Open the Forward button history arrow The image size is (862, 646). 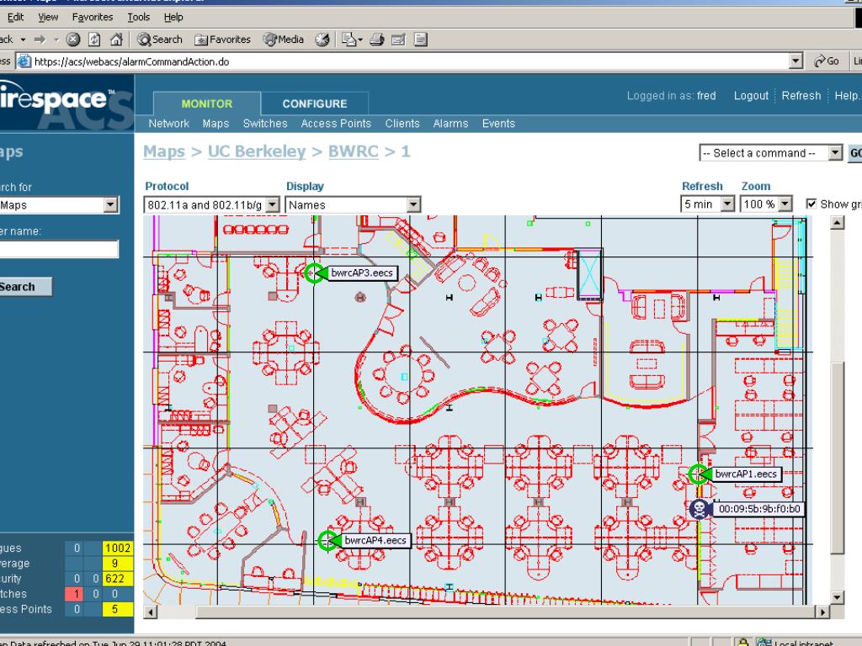(56, 40)
